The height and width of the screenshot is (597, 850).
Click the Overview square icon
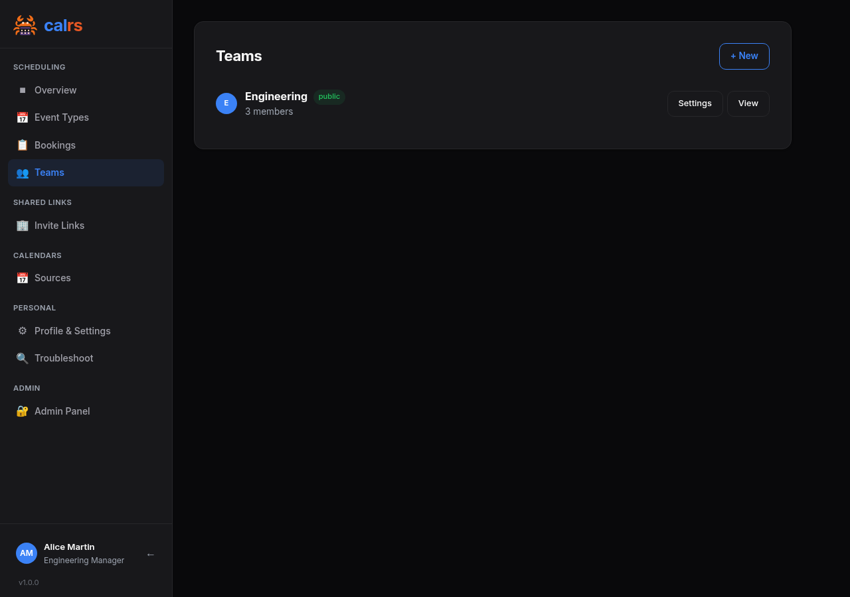pos(23,90)
